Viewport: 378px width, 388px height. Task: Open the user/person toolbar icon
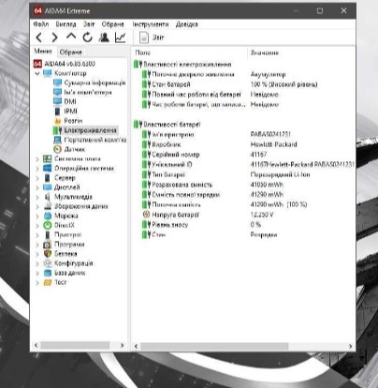pos(104,37)
